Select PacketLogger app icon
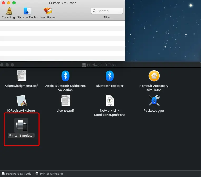The height and width of the screenshot is (177, 201). [154, 100]
